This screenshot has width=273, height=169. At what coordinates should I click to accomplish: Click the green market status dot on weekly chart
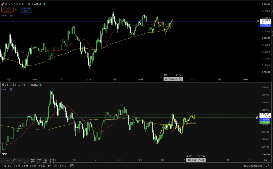coord(44,4)
